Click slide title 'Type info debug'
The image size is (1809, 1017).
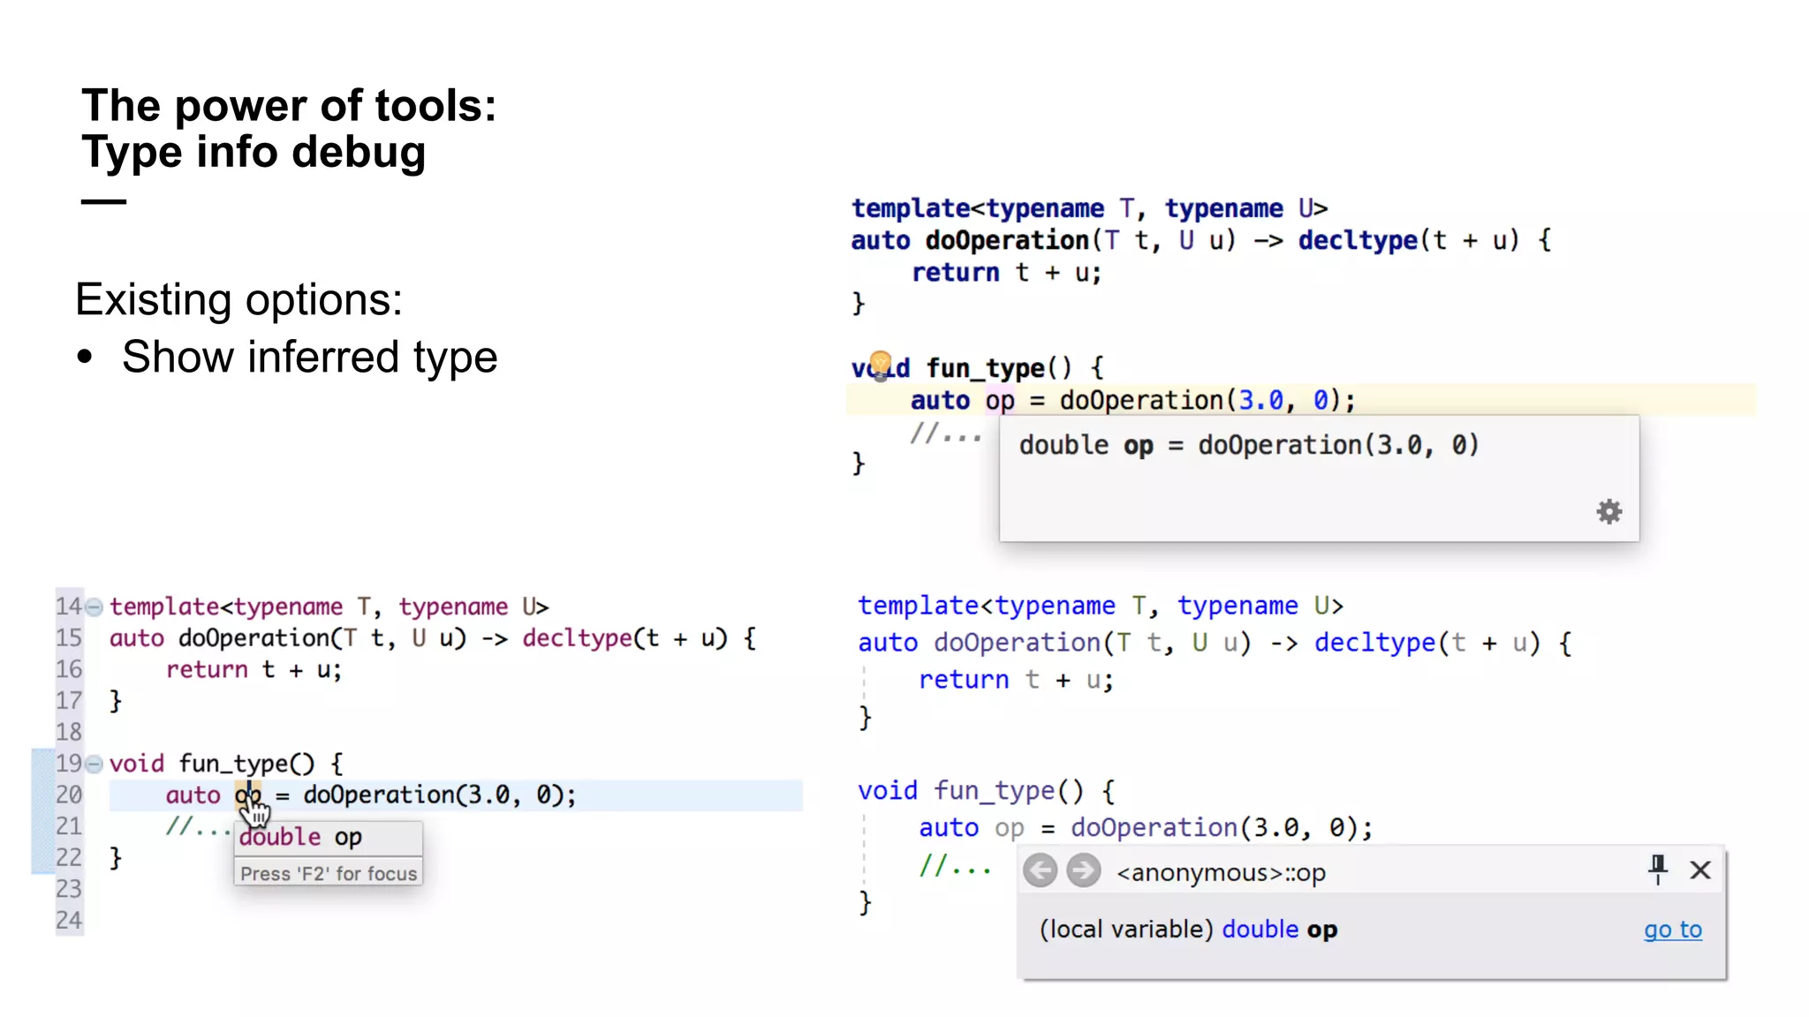point(254,152)
